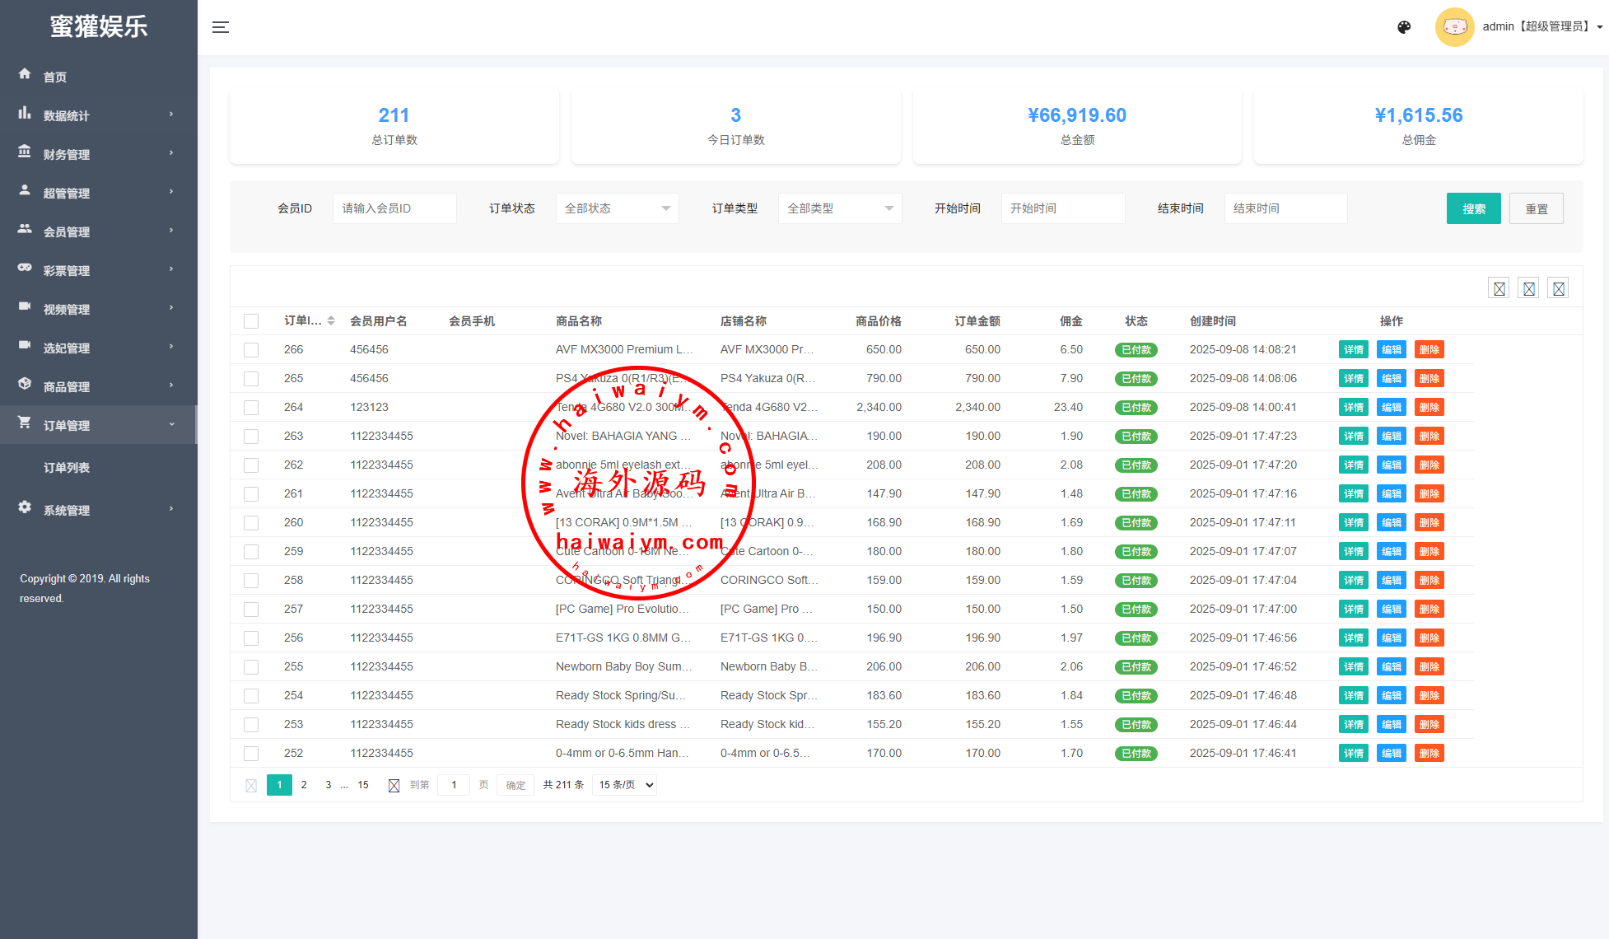
Task: Select all rows via header checkbox
Action: point(251,321)
